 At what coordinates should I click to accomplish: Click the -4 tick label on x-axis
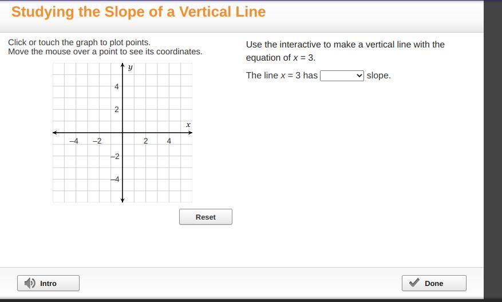tap(74, 141)
